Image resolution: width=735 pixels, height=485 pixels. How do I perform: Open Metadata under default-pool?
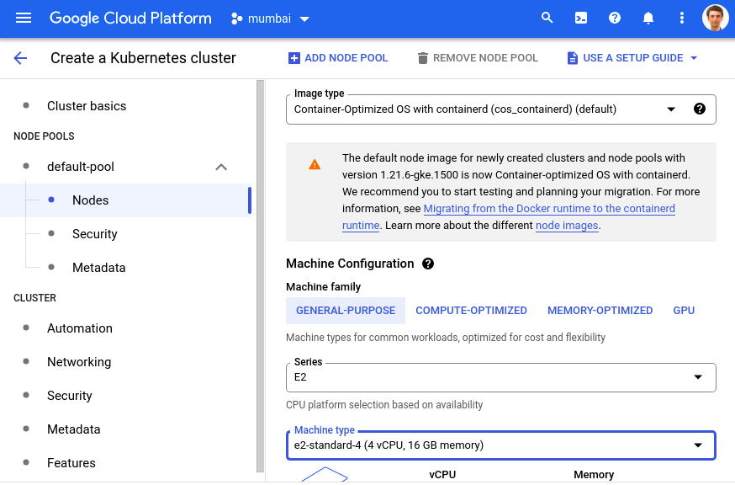click(x=99, y=268)
